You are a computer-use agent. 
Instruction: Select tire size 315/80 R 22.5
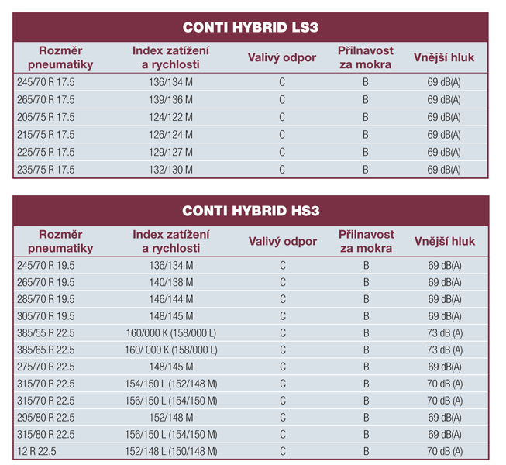pos(46,434)
